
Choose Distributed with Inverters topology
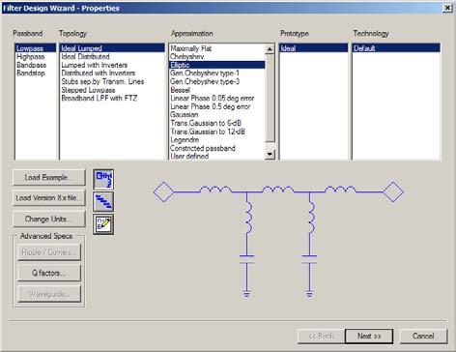(x=112, y=73)
